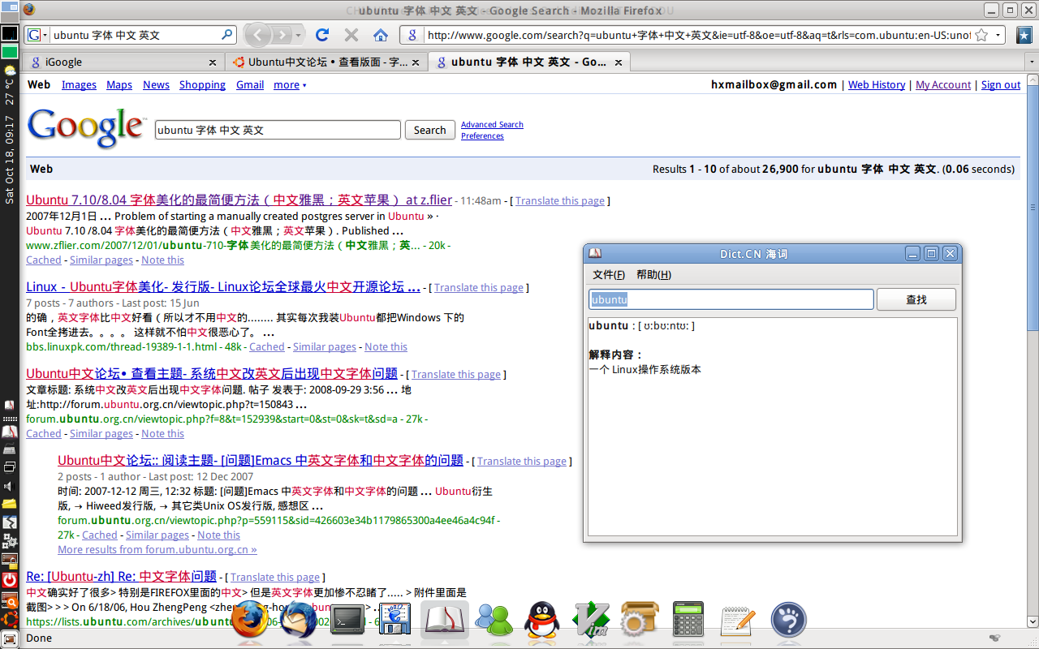Open the Advanced Search link

[492, 124]
